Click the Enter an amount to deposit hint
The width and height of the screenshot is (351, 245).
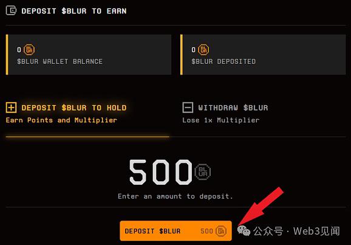coord(175,196)
